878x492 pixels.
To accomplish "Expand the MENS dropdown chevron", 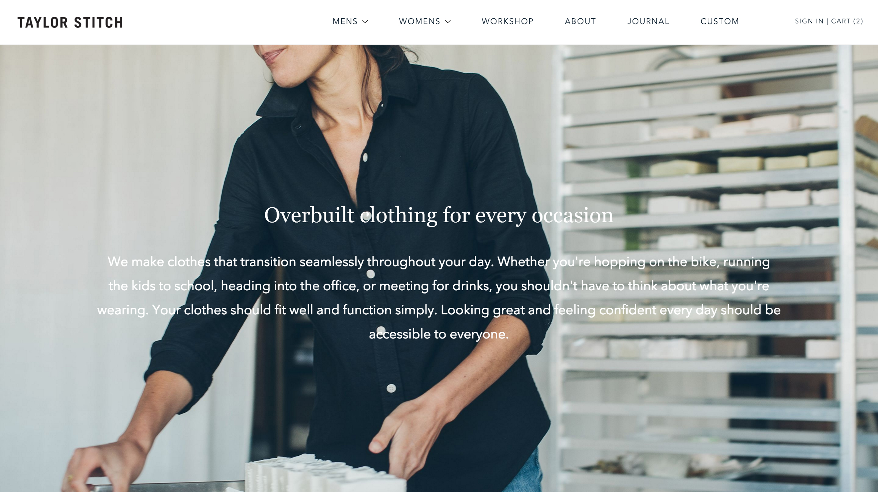I will tap(365, 22).
